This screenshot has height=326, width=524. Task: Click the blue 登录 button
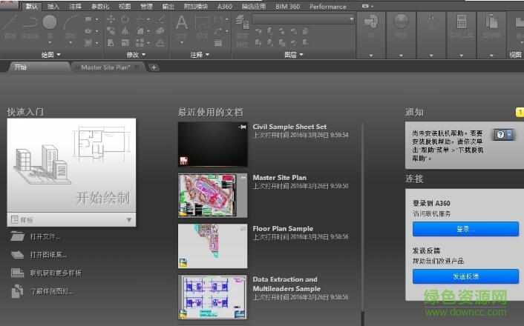coord(465,229)
